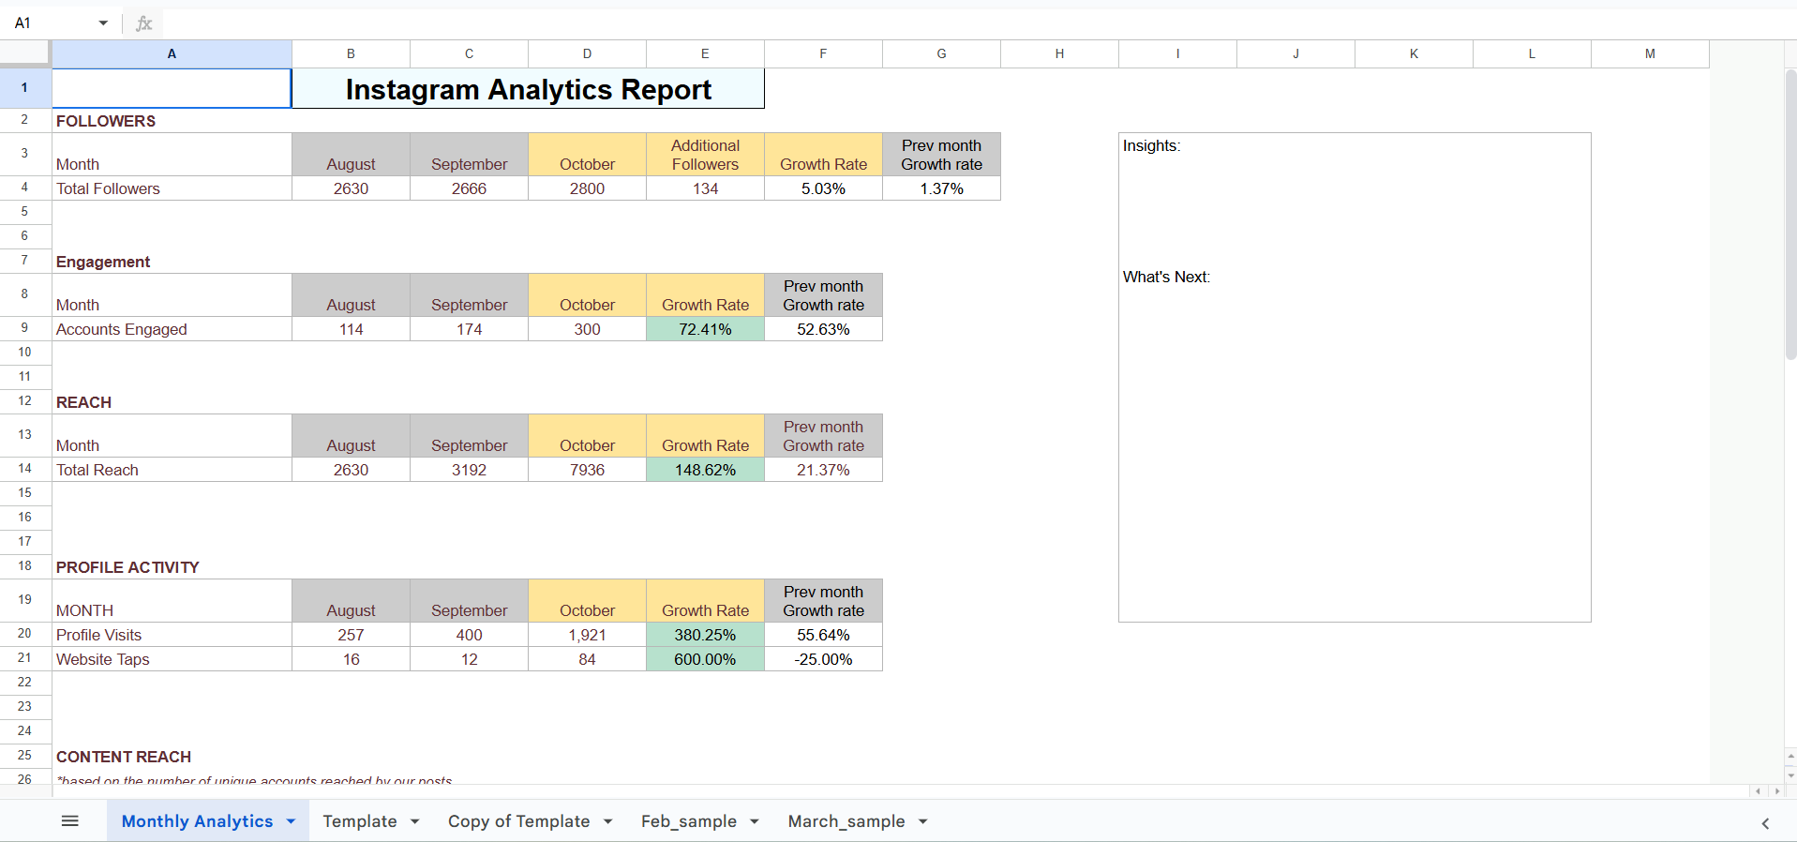Select the Profile Visits label cell
Viewport: 1797px width, 842px height.
172,635
